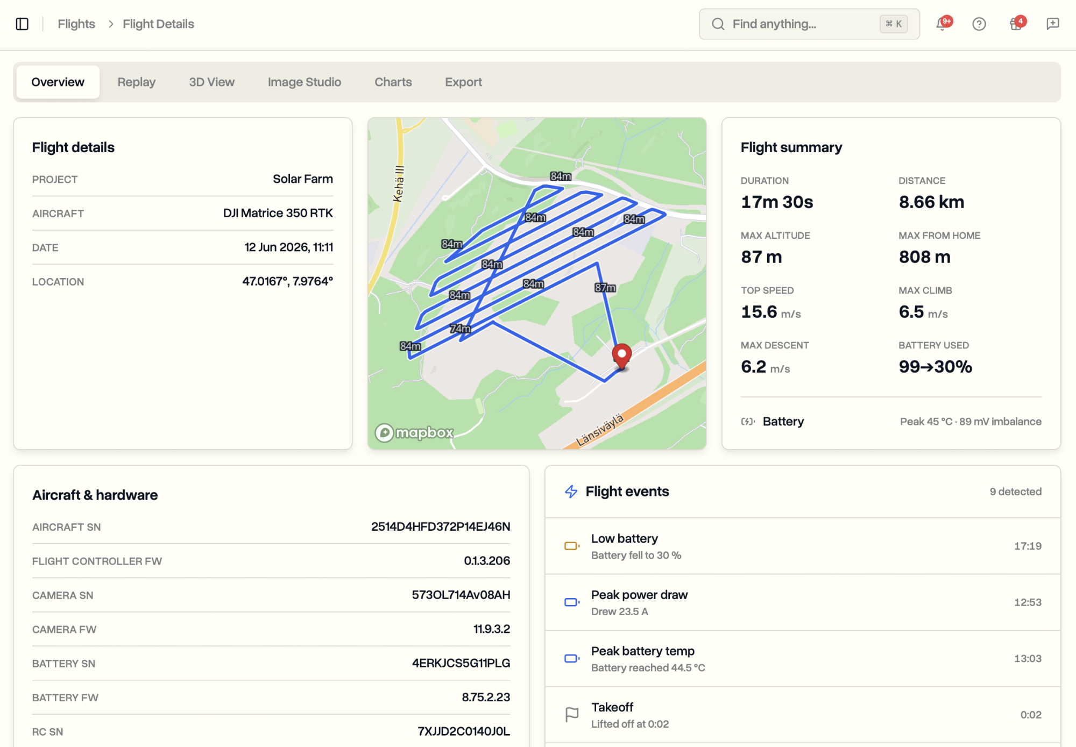
Task: Select the Peak battery temp event
Action: click(803, 658)
